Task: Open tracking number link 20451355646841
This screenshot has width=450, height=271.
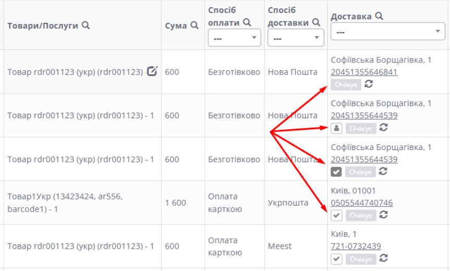Action: [x=364, y=72]
